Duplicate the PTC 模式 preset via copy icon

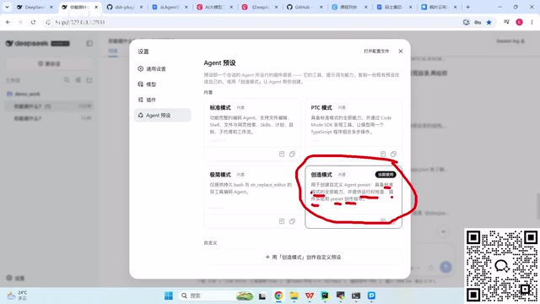pos(393,154)
